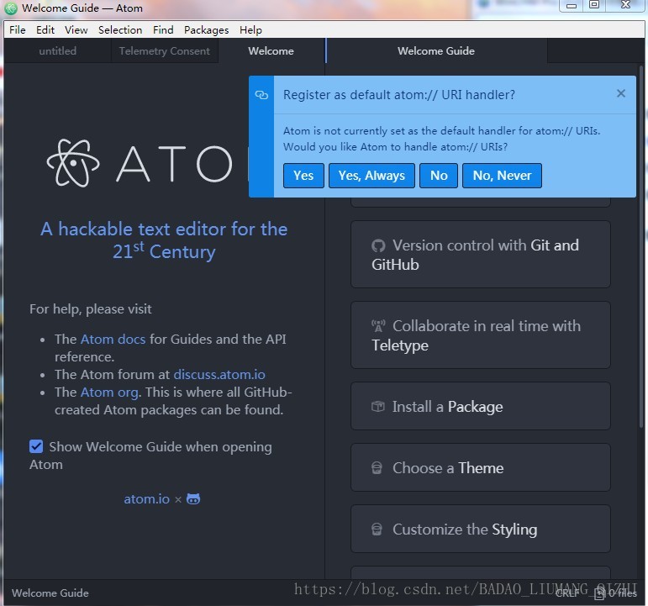Click the paint can icon beside Choose a Theme
This screenshot has width=648, height=606.
[x=378, y=468]
